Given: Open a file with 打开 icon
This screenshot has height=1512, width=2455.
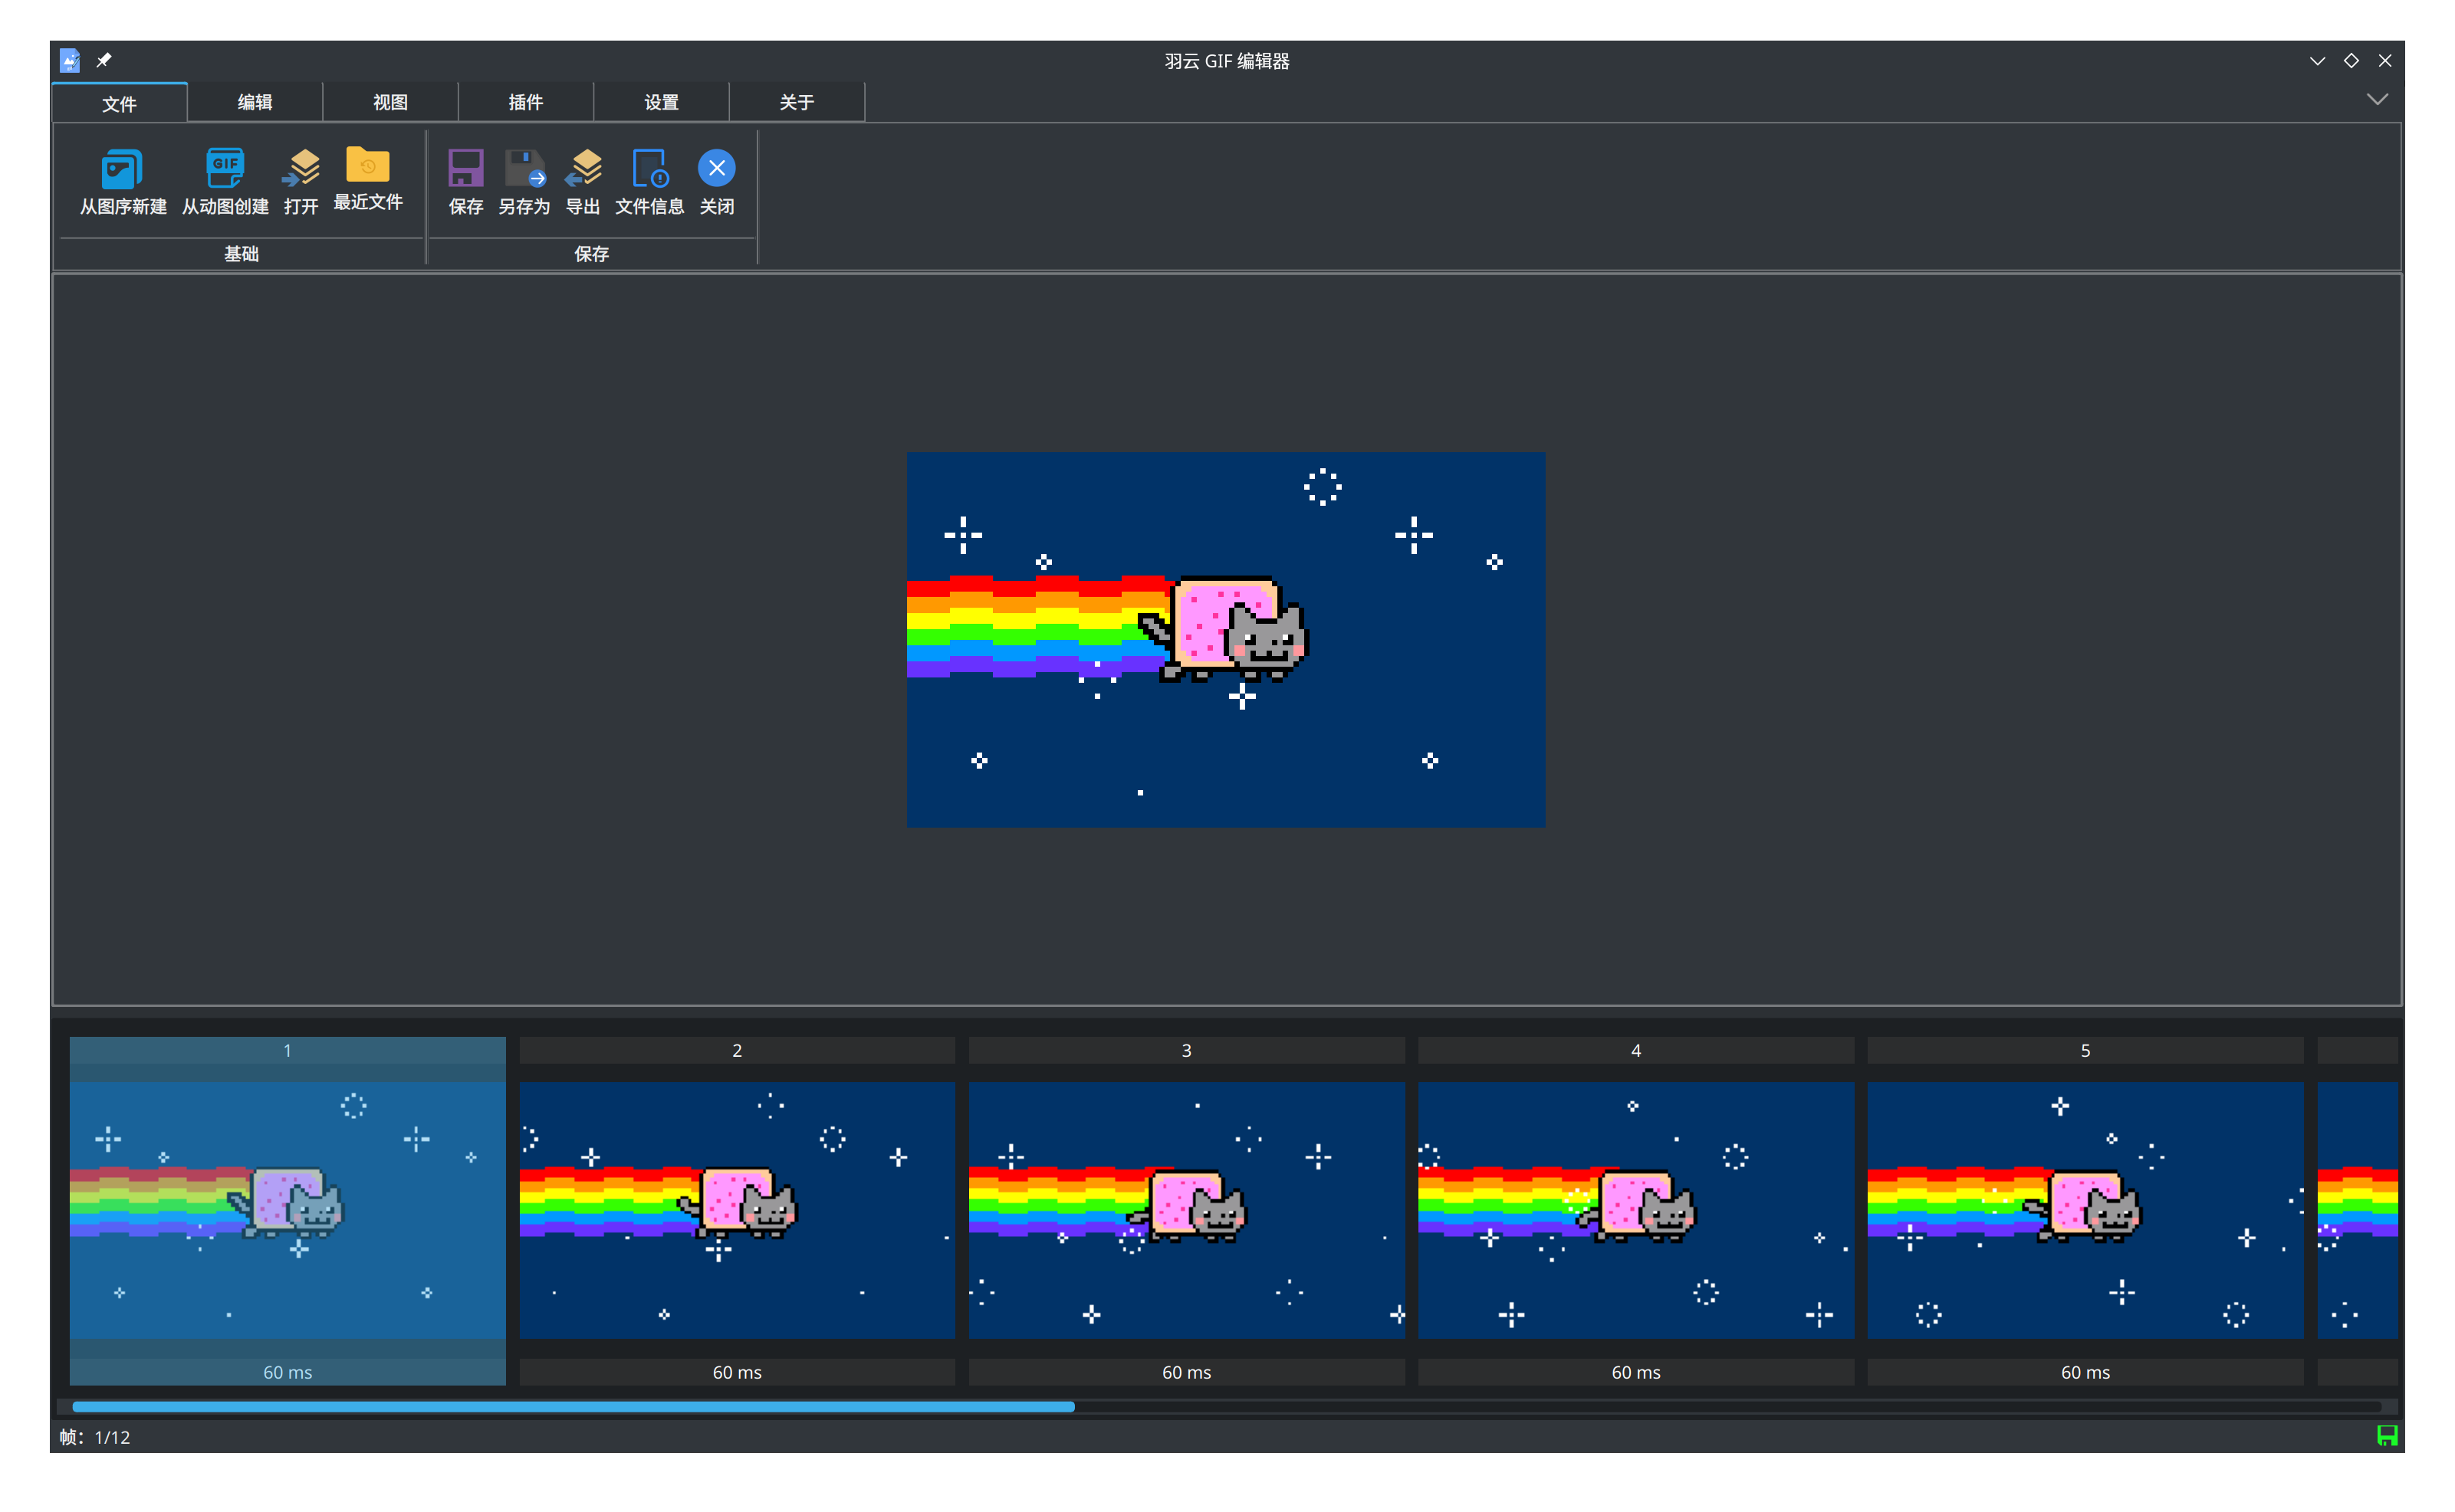Looking at the screenshot, I should 300,168.
